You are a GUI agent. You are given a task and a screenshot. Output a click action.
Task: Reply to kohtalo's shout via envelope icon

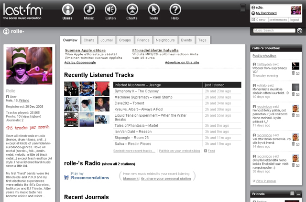(297, 94)
